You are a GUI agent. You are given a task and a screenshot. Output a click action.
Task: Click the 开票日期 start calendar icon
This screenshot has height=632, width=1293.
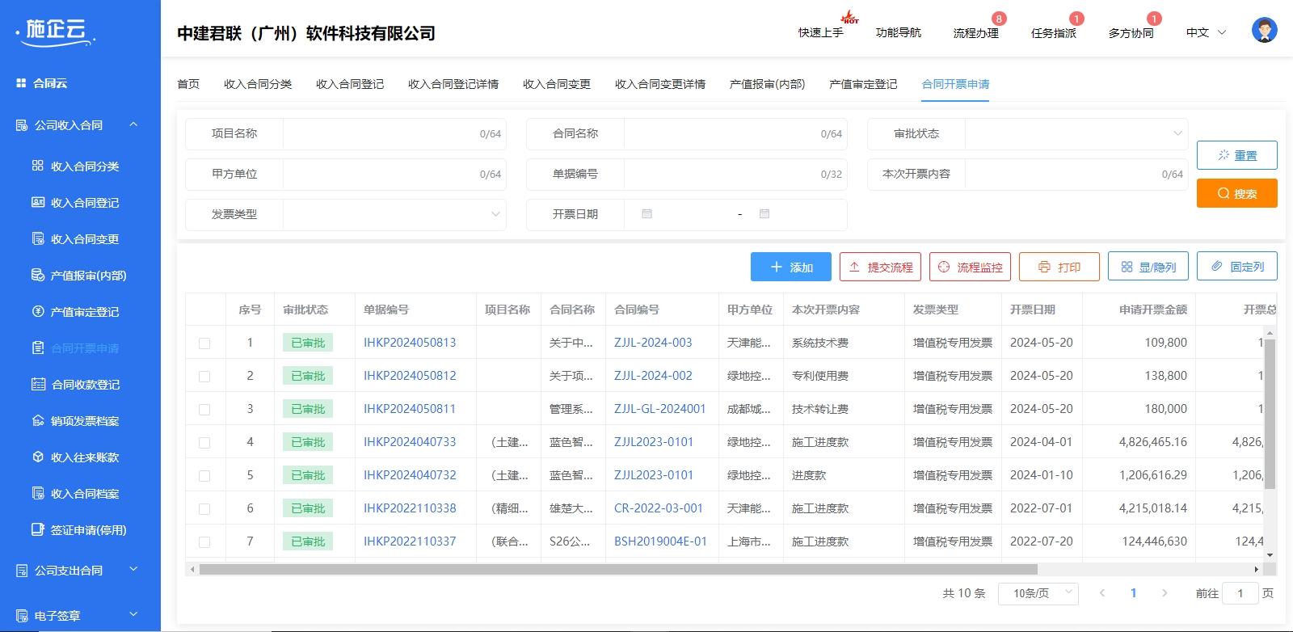pyautogui.click(x=646, y=214)
